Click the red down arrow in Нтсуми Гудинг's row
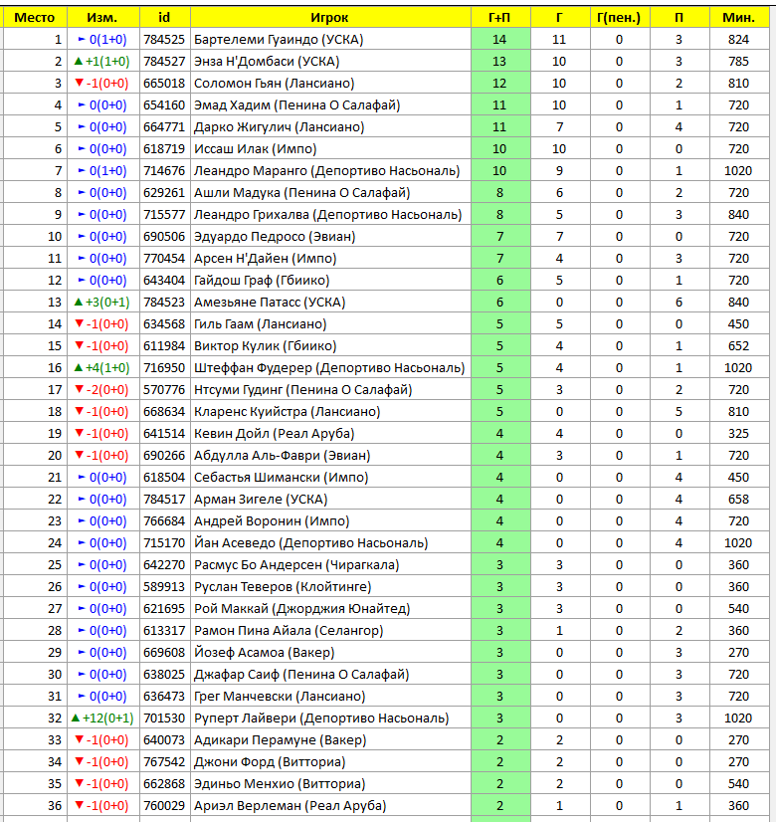This screenshot has height=822, width=776. (80, 389)
